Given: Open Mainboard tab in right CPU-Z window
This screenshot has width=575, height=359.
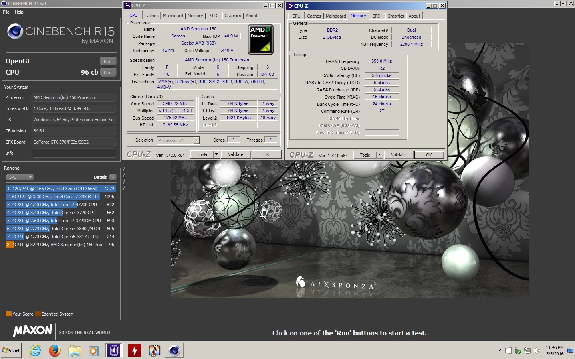Looking at the screenshot, I should pyautogui.click(x=336, y=16).
